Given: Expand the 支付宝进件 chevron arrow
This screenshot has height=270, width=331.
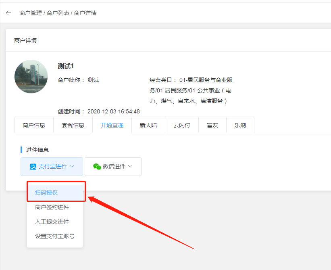Looking at the screenshot, I should coord(72,166).
